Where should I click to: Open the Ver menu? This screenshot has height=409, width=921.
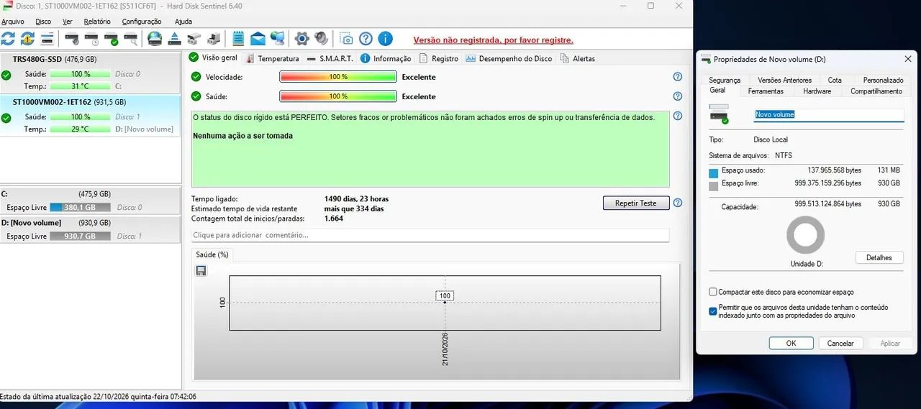point(68,22)
